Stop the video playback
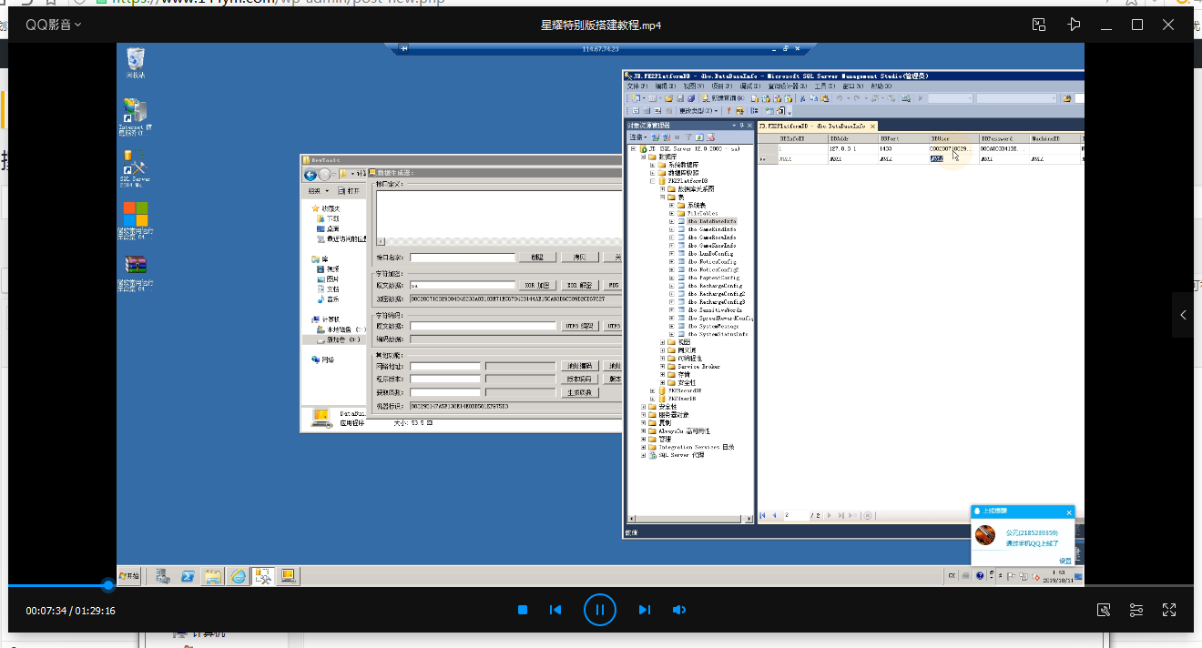 point(523,610)
